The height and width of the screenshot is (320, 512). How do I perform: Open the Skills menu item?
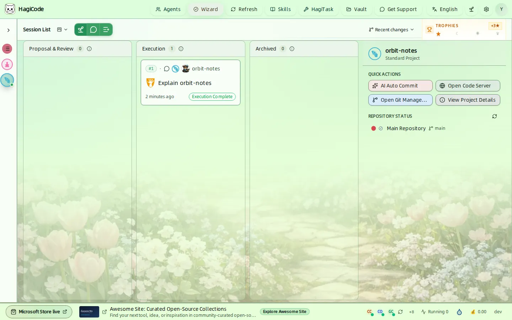point(281,9)
